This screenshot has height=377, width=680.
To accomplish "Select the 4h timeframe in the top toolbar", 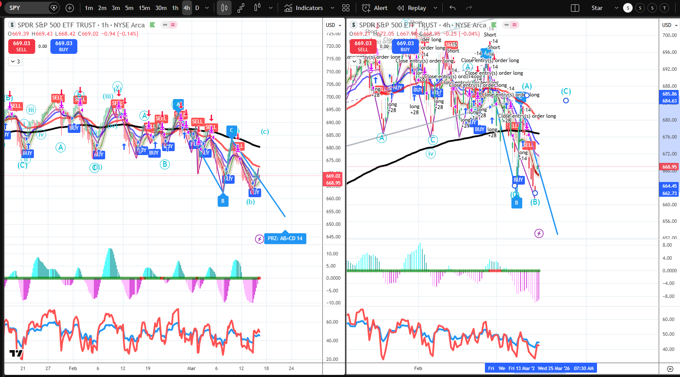I will [187, 8].
